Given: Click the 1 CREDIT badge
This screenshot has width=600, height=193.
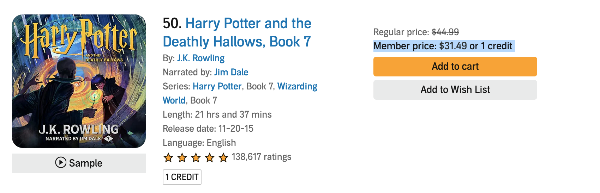Looking at the screenshot, I should [182, 177].
